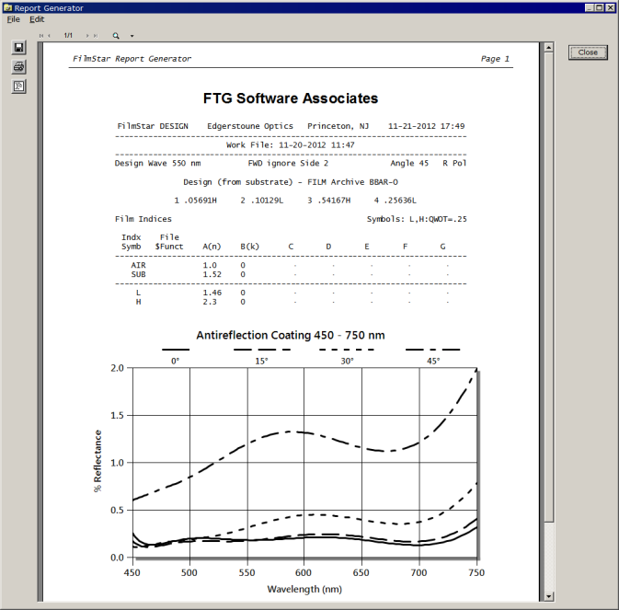Click the 30° legend label
This screenshot has width=619, height=610.
(x=348, y=362)
